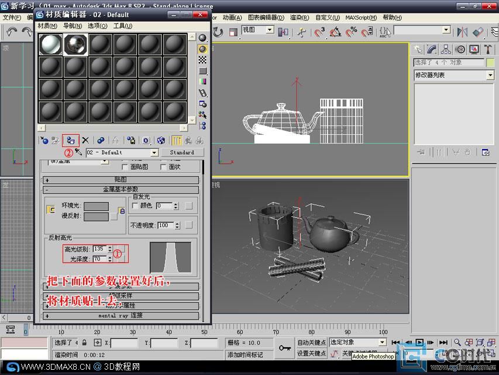Open Material/Map Navigator icon
The image size is (499, 375).
click(x=202, y=126)
